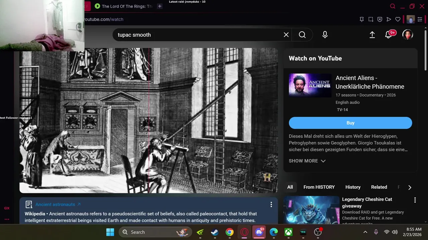This screenshot has height=240, width=428.
Task: Open options menu for Cheshire Cat ad
Action: coord(415,200)
